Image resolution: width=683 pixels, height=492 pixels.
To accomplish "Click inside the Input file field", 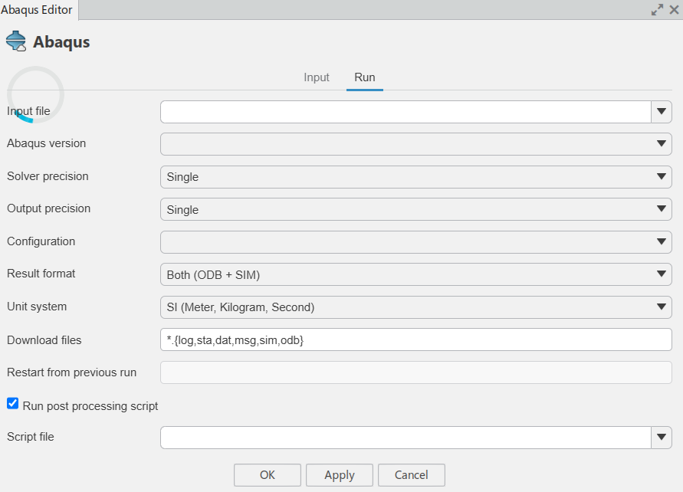I will (405, 112).
